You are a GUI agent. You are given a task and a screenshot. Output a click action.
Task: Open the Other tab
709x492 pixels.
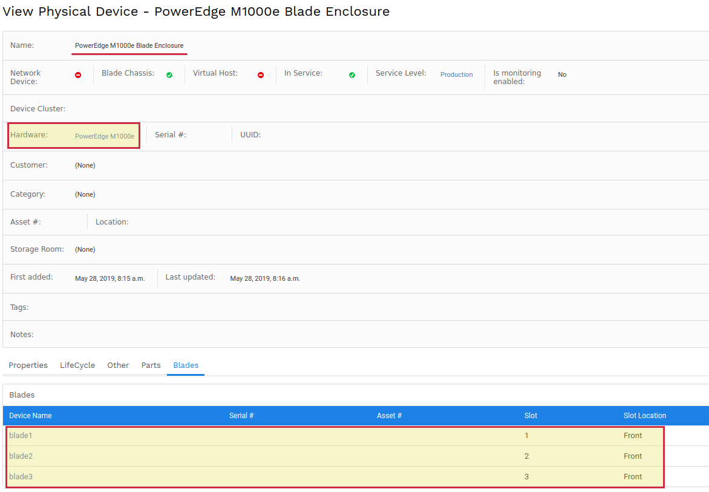coord(118,365)
